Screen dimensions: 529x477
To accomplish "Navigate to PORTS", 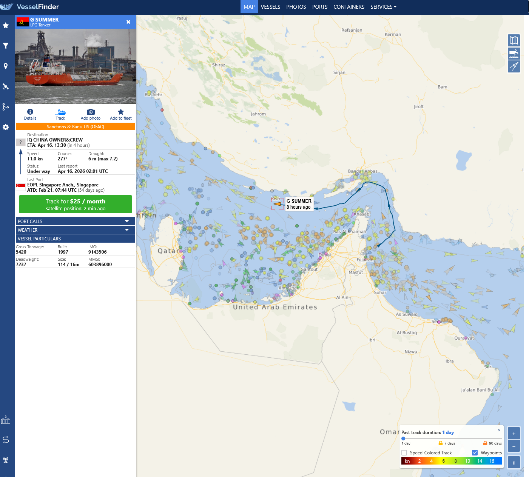I will [x=320, y=7].
